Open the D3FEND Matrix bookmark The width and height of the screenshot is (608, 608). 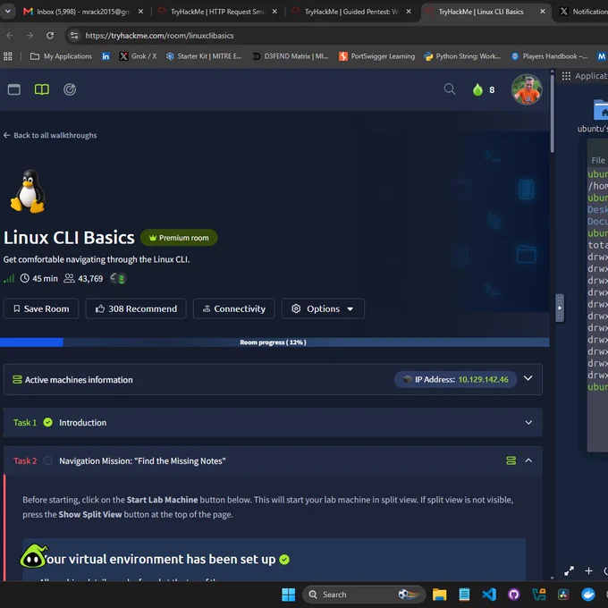click(x=291, y=56)
